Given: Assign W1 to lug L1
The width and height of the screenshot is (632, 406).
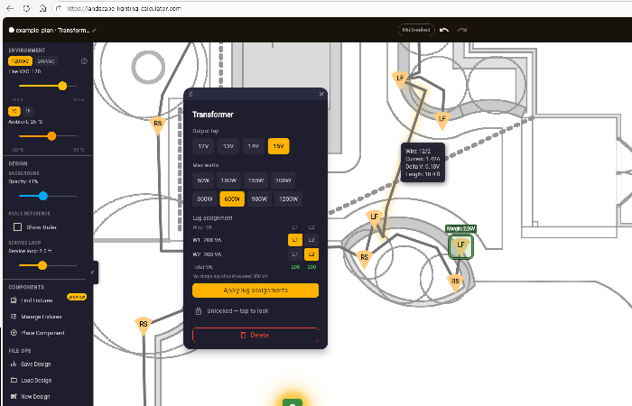Looking at the screenshot, I should 295,240.
